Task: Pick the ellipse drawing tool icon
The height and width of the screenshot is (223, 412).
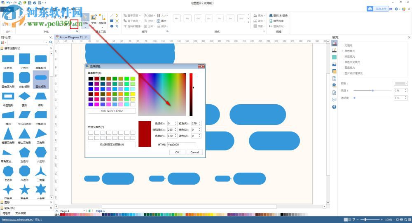Action: (x=112, y=26)
